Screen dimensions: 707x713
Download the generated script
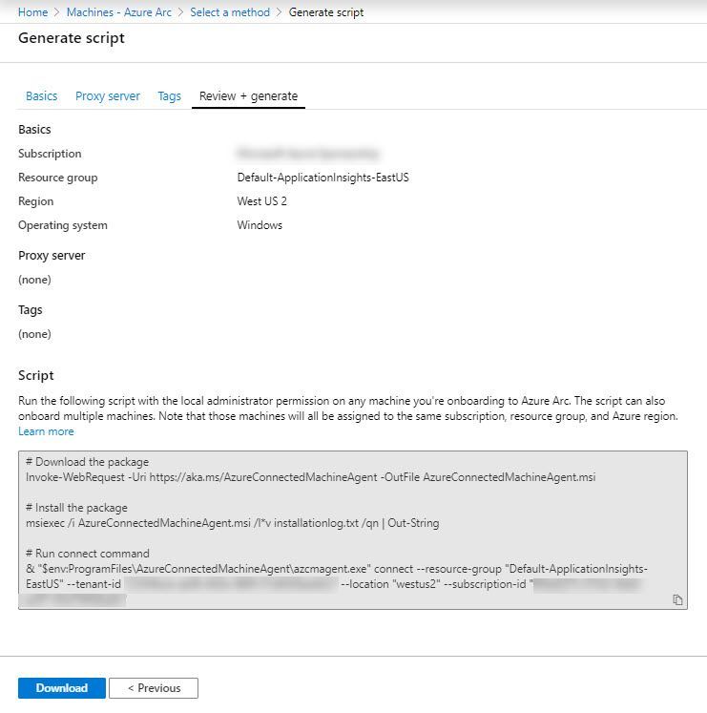(x=62, y=688)
